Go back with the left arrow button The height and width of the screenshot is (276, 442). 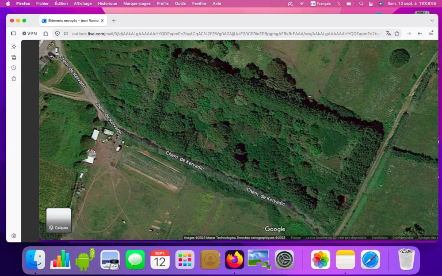(x=420, y=34)
